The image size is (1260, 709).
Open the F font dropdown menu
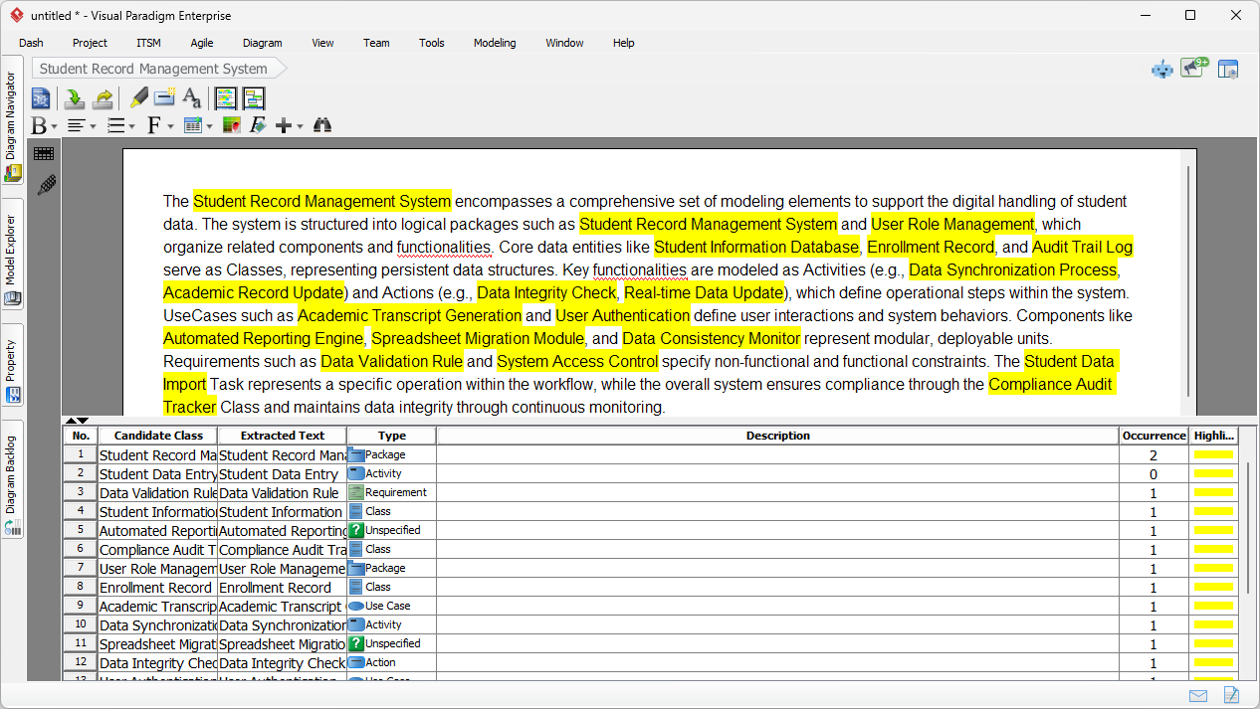[x=169, y=125]
